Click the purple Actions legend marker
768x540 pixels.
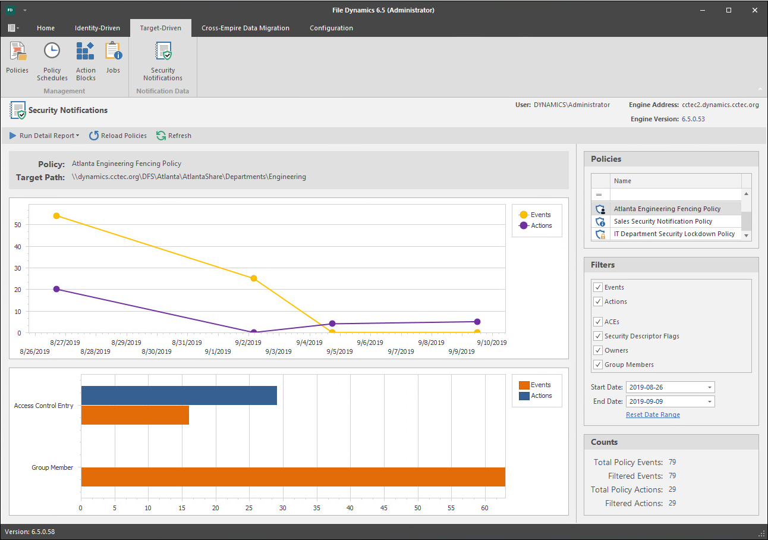(x=524, y=226)
